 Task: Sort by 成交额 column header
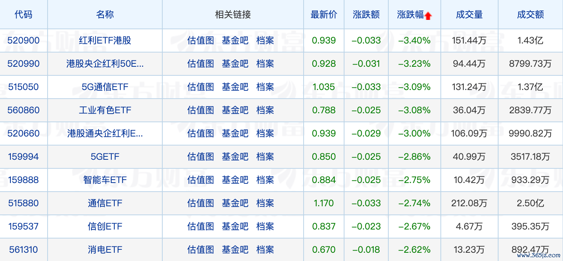coord(530,15)
